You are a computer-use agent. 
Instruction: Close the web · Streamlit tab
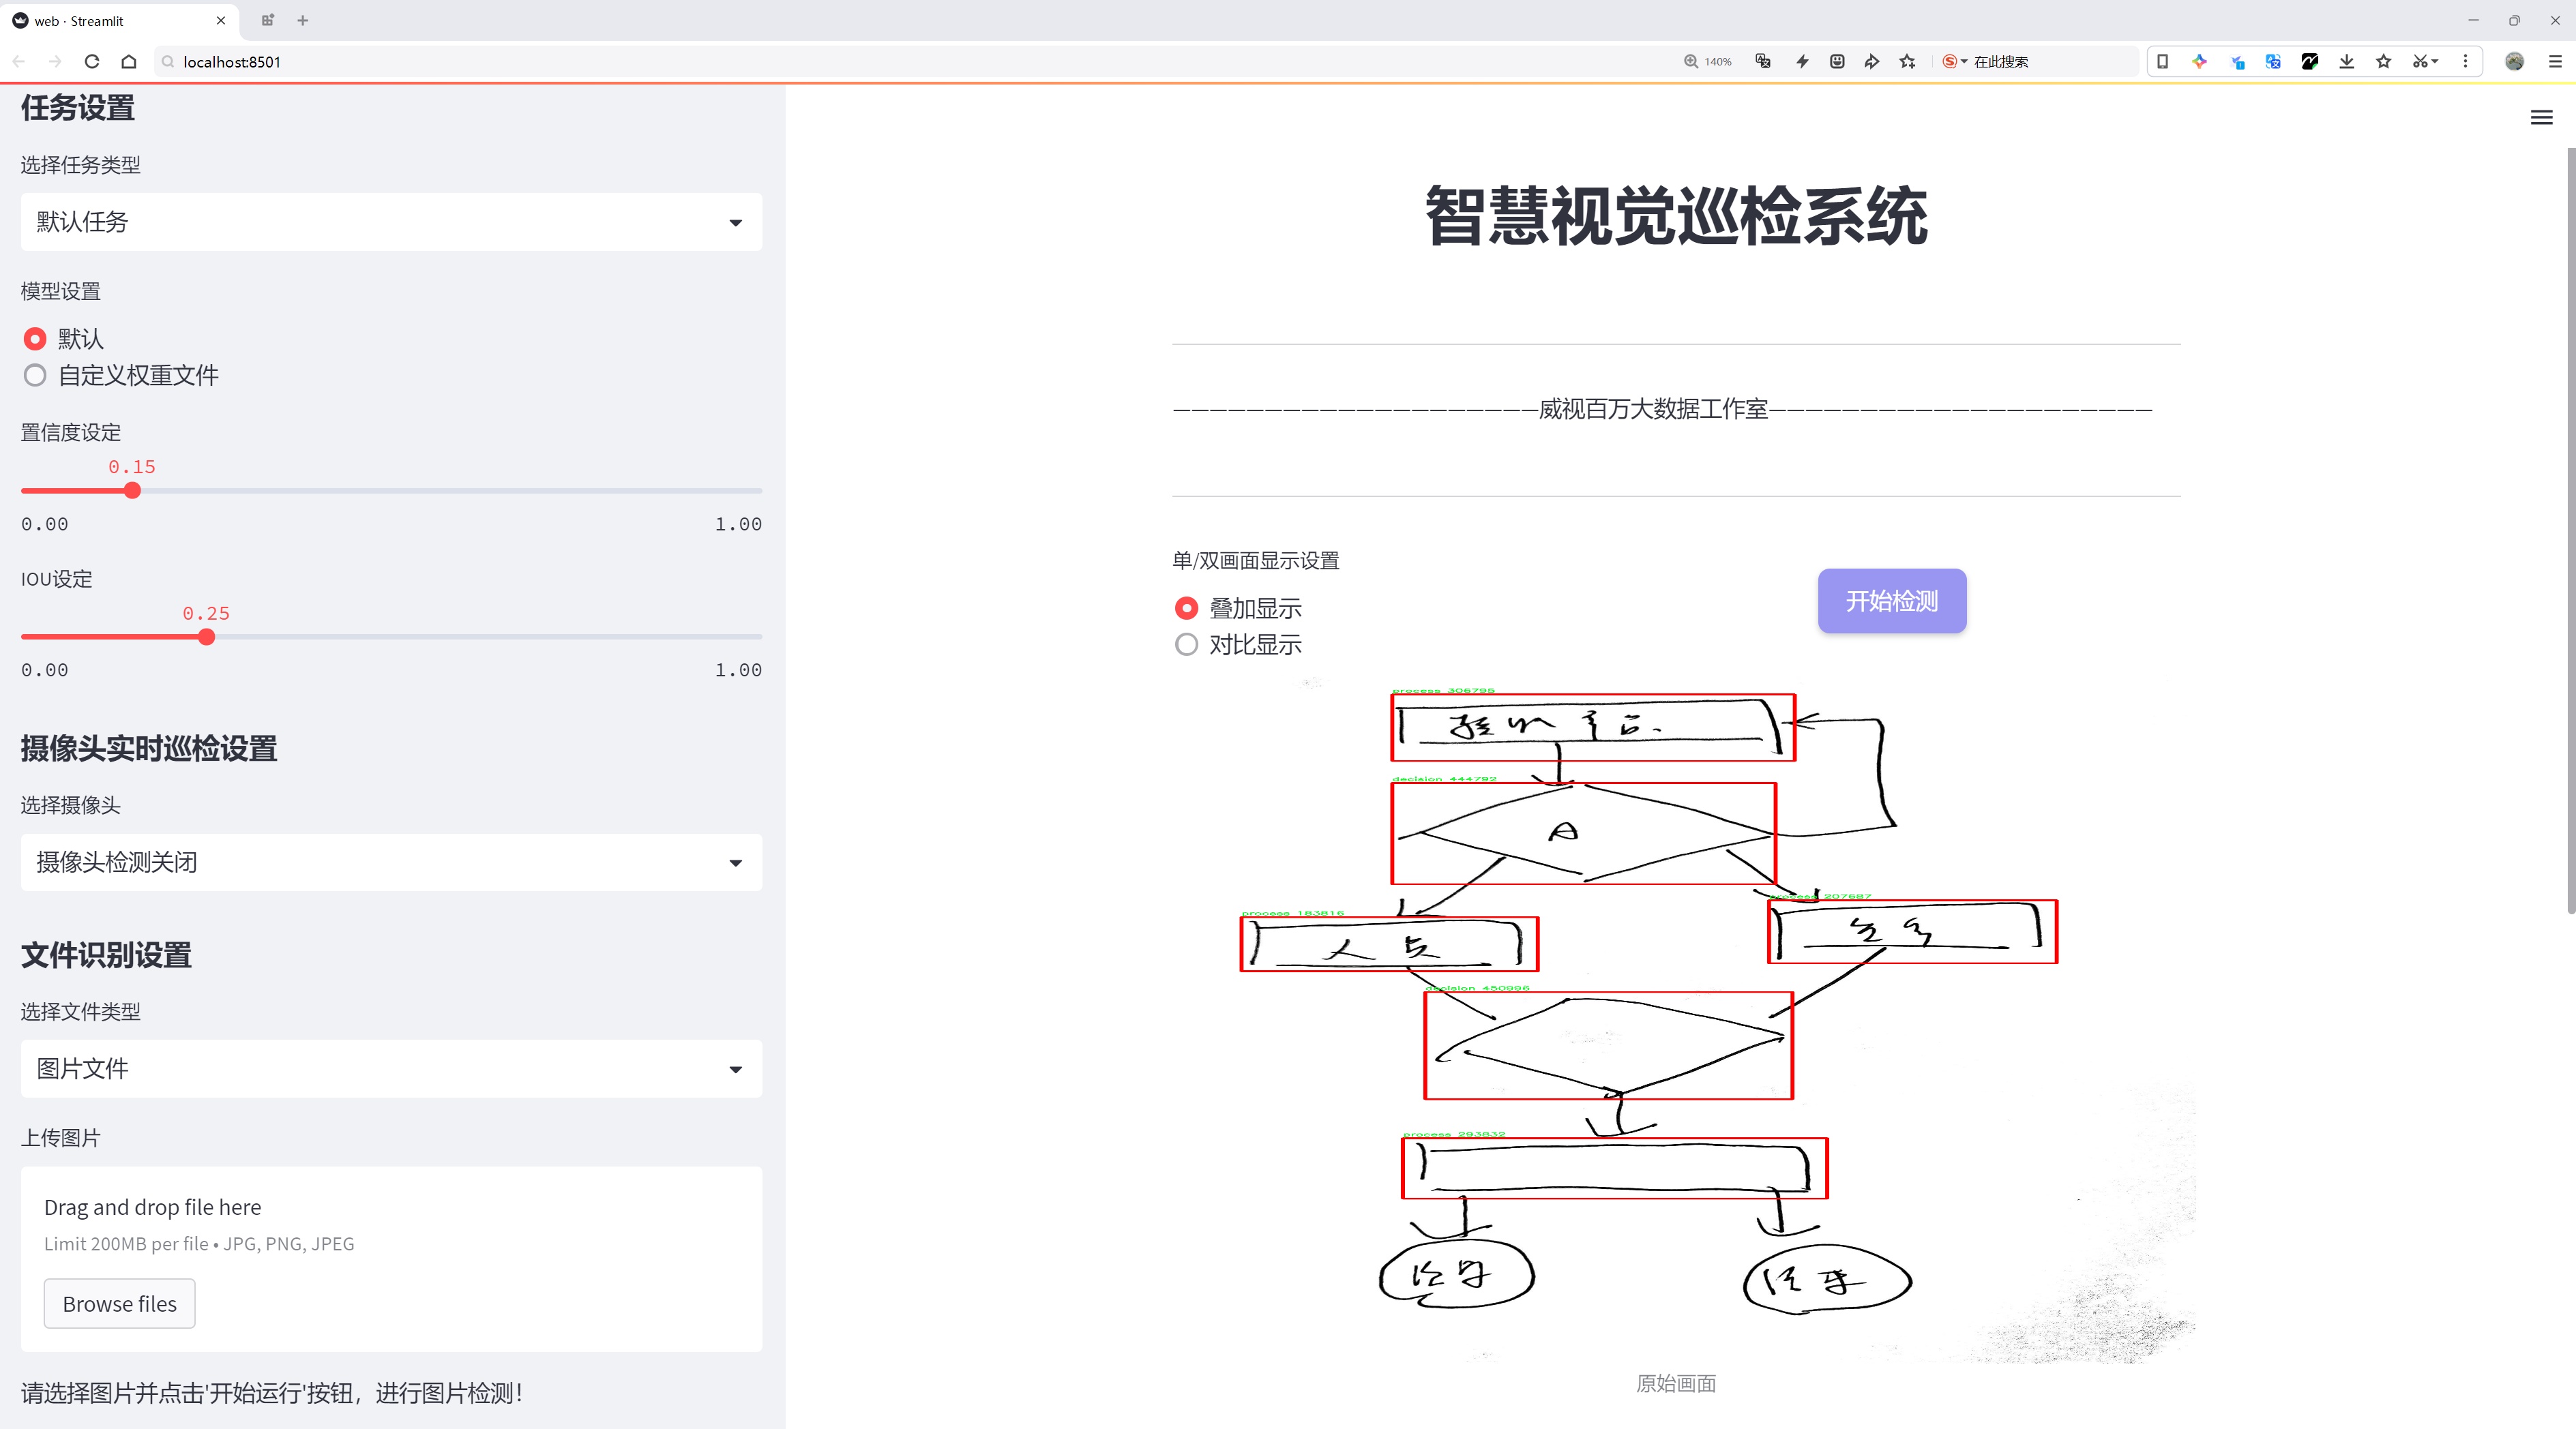point(221,20)
